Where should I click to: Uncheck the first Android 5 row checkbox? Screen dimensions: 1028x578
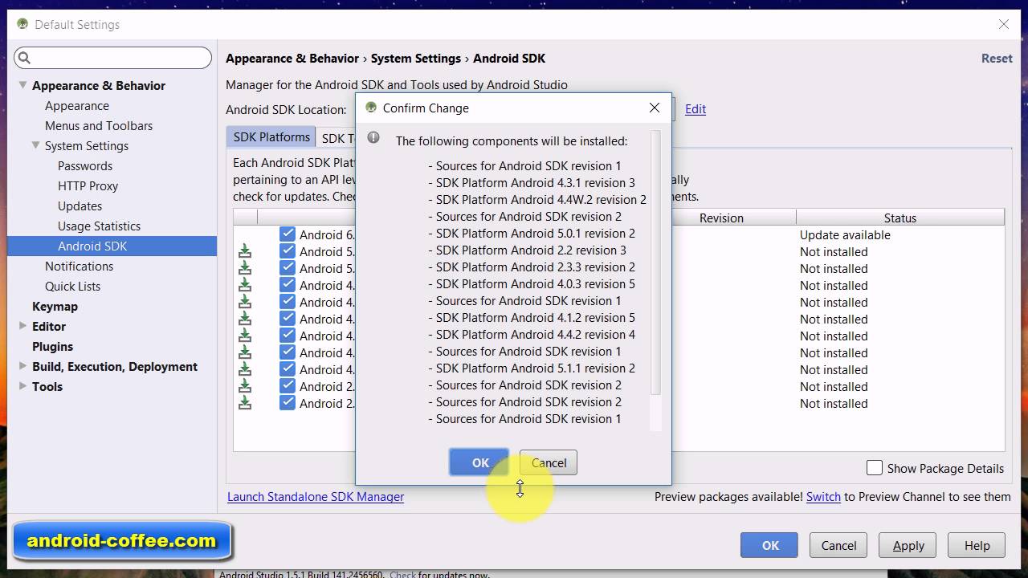(288, 251)
